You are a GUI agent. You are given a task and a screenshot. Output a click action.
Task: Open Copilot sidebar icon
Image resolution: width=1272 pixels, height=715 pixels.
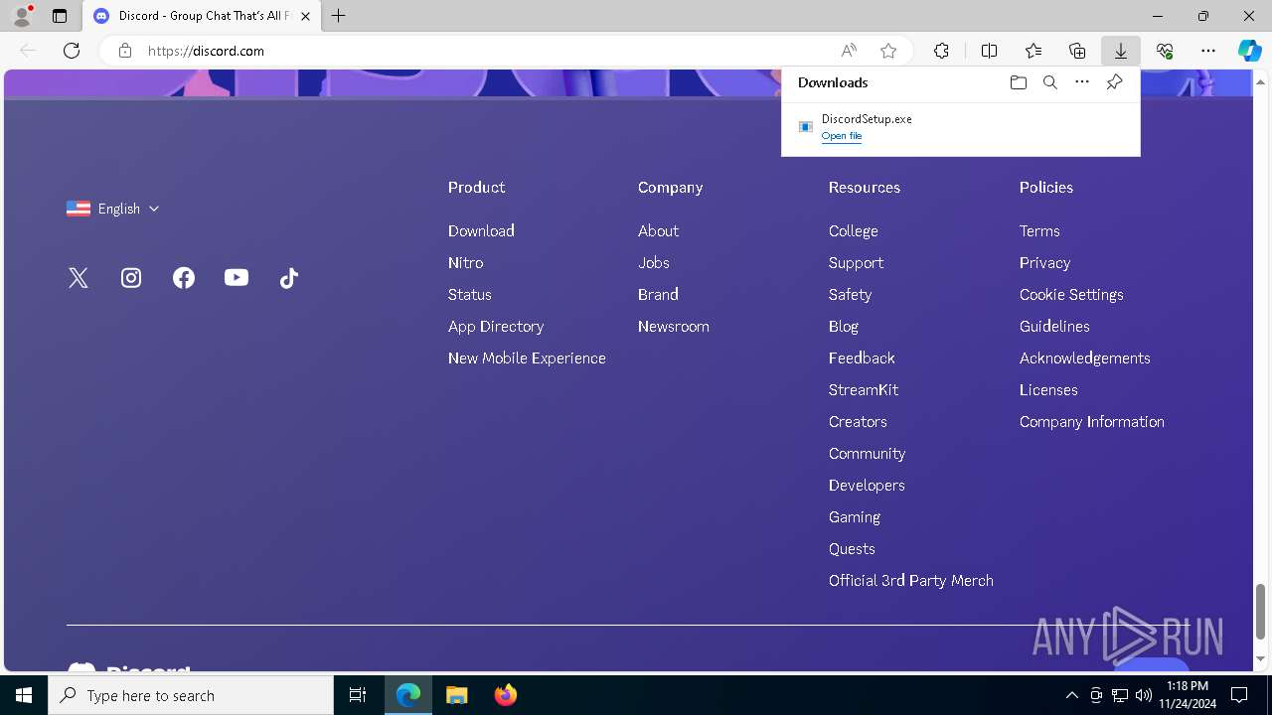click(1249, 51)
